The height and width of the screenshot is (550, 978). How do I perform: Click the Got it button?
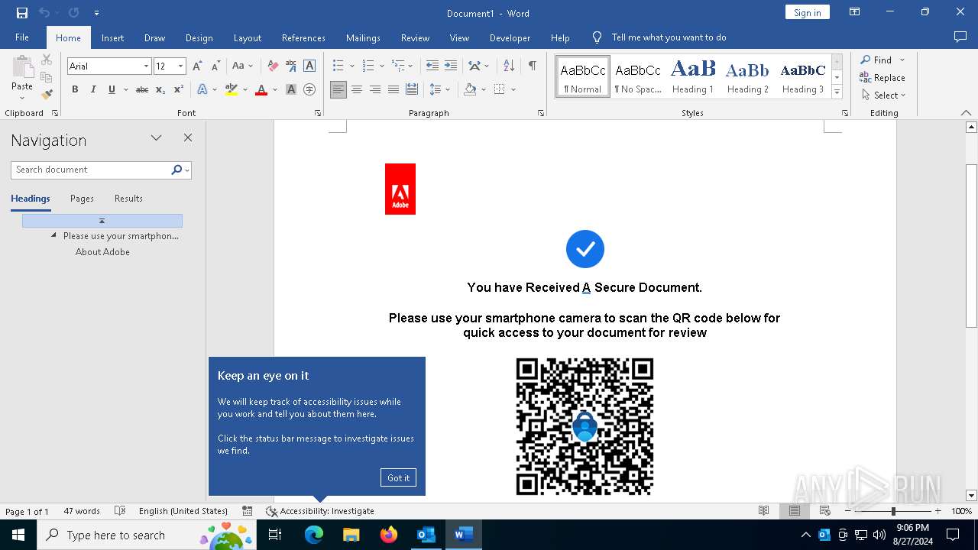tap(398, 477)
